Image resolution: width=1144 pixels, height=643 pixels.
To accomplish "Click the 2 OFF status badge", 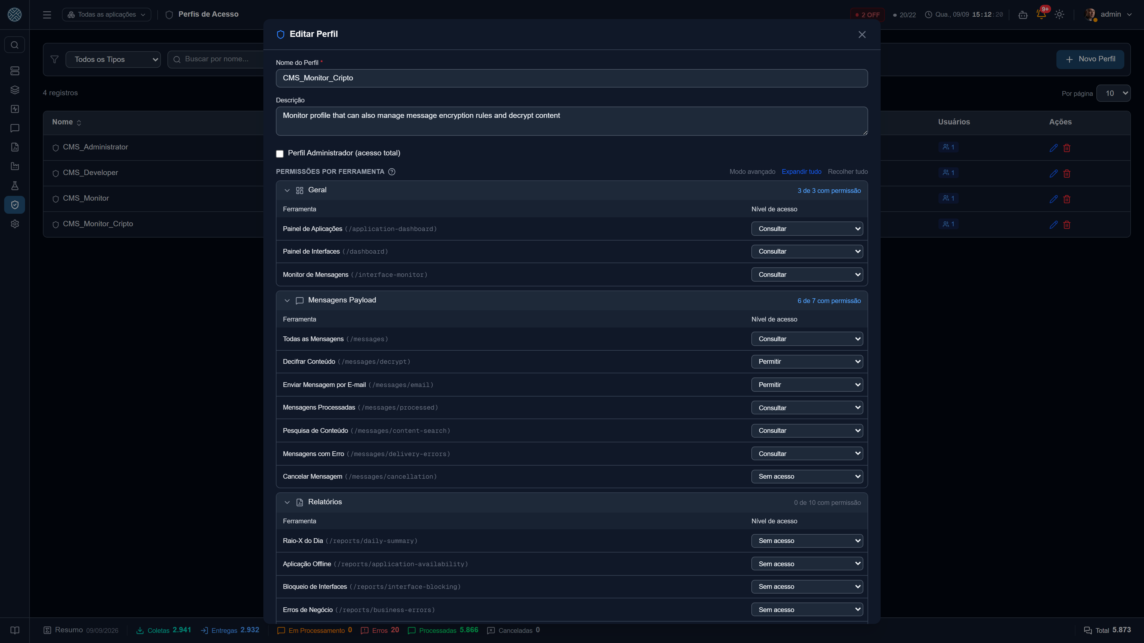I will click(867, 15).
